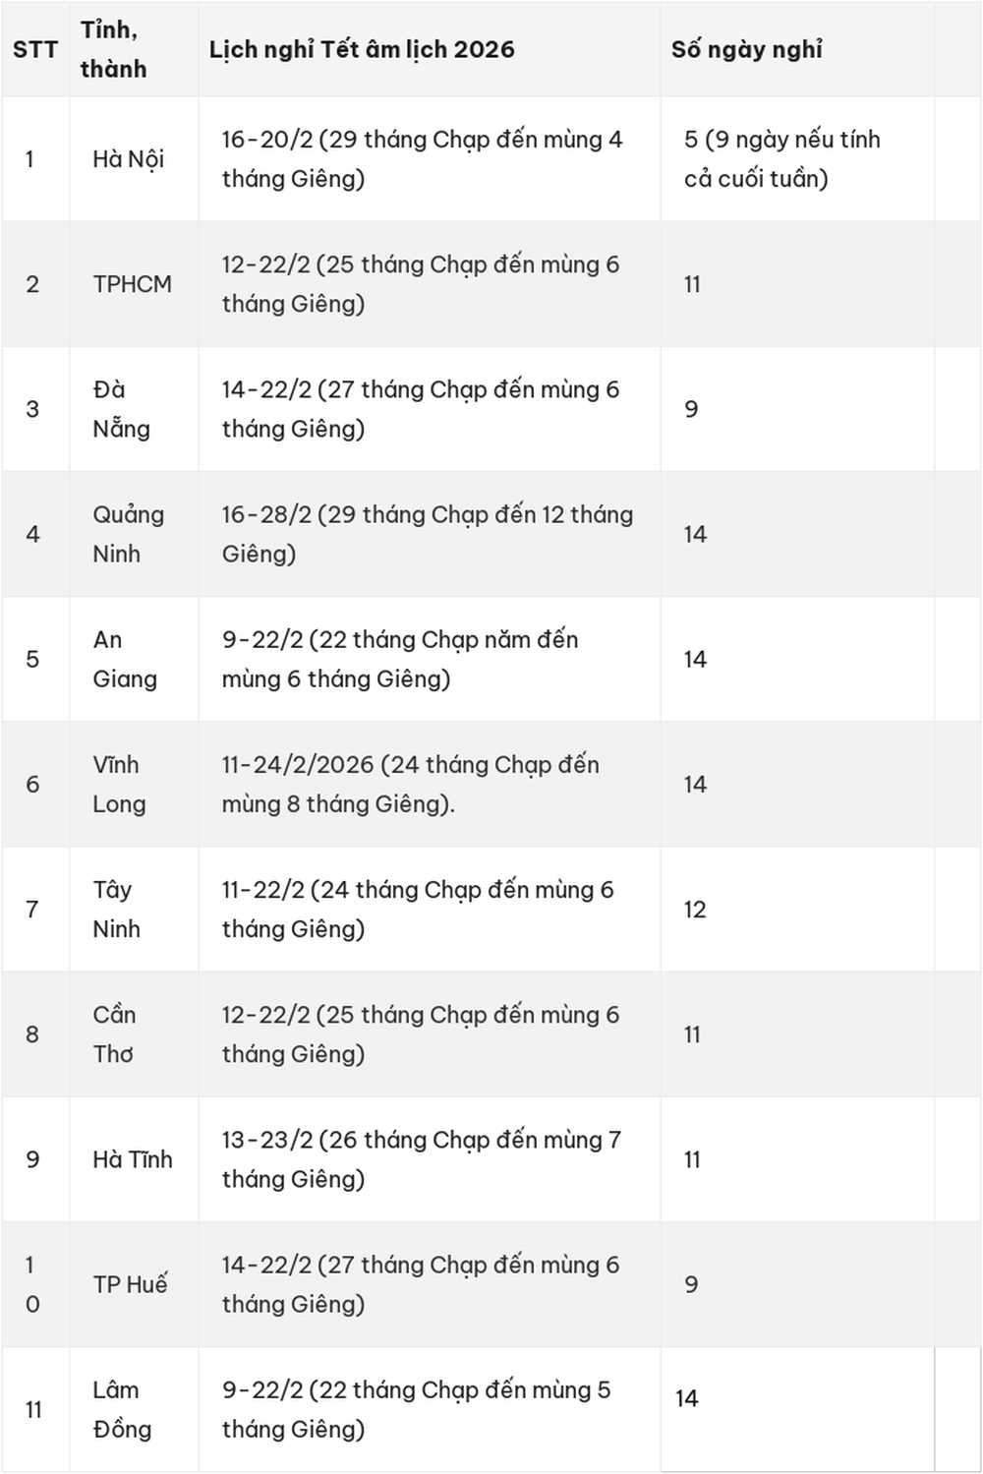Screen dimensions: 983x1474
Task: Select the Lịch nghỉ Tết âm lịch 2026 header
Action: [x=362, y=49]
